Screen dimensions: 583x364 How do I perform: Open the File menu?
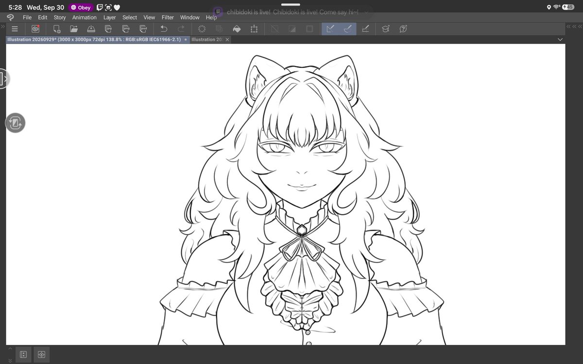tap(27, 17)
